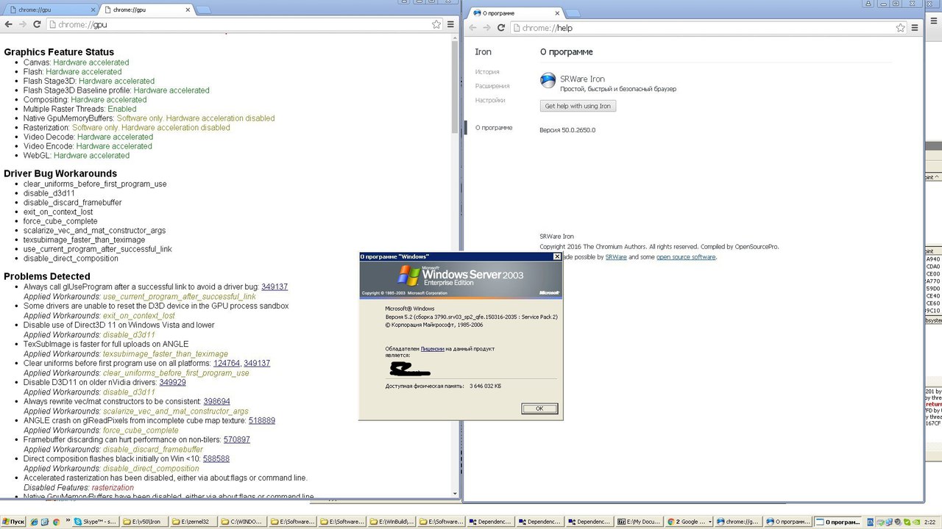Image resolution: width=942 pixels, height=529 pixels.
Task: Switch to the first chrome://gpu tab
Action: pos(44,10)
